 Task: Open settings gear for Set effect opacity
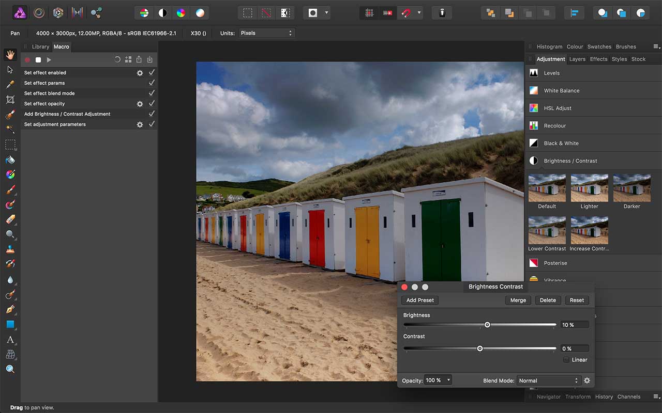pyautogui.click(x=140, y=104)
